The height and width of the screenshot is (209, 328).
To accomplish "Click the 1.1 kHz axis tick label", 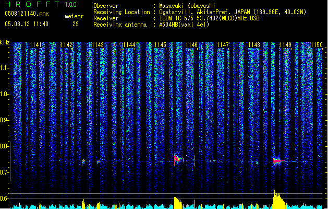I will 5,68.
